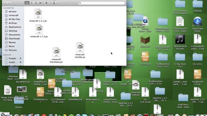This screenshot has height=116, width=207.
Task: Select TestWorld2.rar on desktop
Action: tap(40, 92)
